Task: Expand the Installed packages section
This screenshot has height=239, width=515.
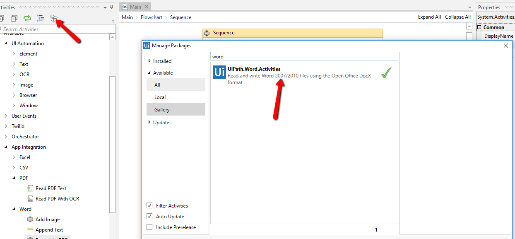Action: [149, 61]
